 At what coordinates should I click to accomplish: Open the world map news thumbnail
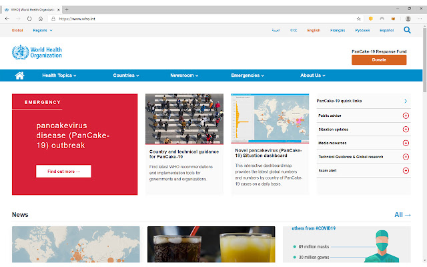(75, 244)
